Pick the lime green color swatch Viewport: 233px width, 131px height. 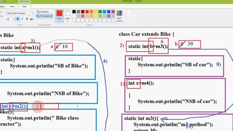100,16
